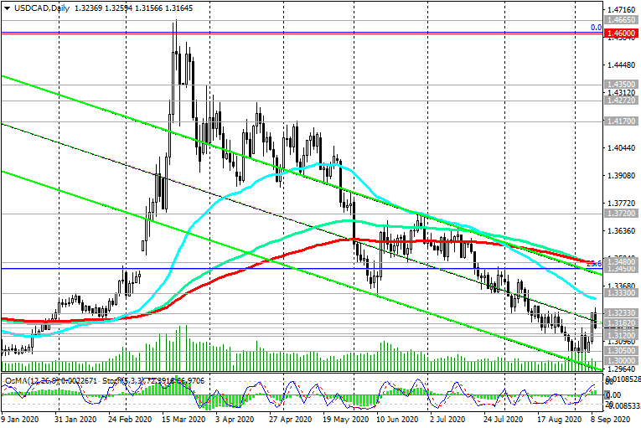Click the 1.37720 price axis value
This screenshot has width=641, height=428.
(x=622, y=204)
